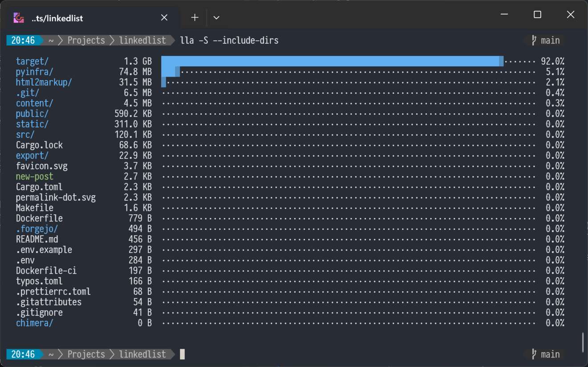
Task: Click the favicon.svg file name
Action: tap(42, 166)
